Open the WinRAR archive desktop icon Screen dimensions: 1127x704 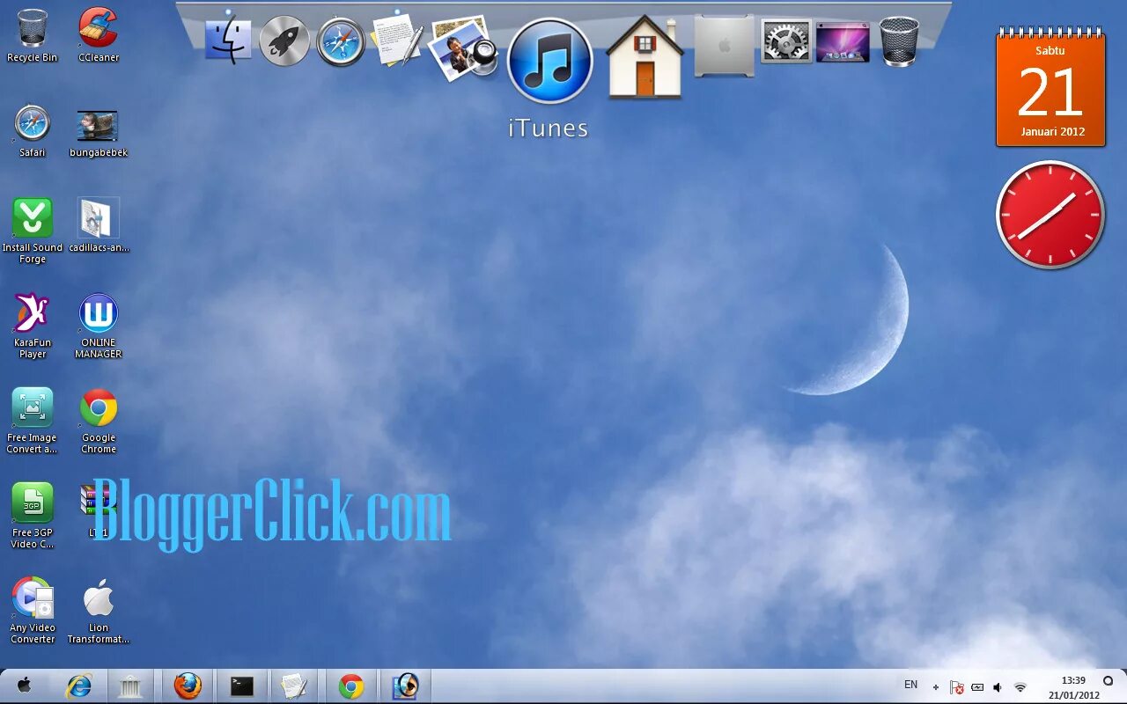98,510
